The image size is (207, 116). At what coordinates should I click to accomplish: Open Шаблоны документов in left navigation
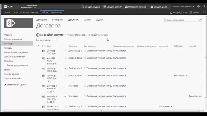15,57
